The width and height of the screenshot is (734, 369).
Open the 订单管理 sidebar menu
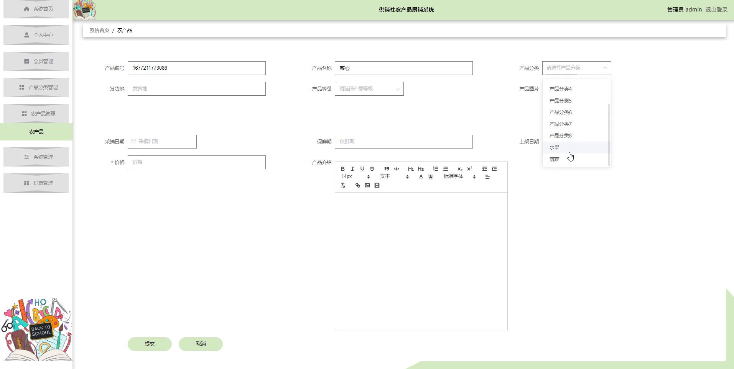(36, 183)
